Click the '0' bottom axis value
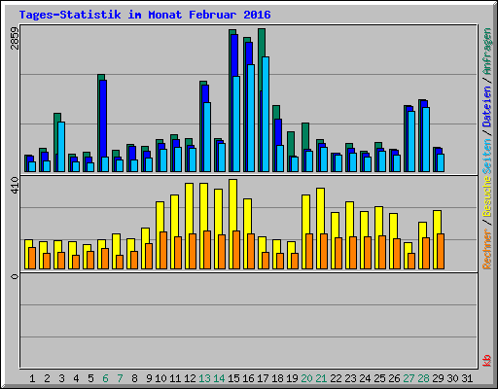 click(15, 276)
